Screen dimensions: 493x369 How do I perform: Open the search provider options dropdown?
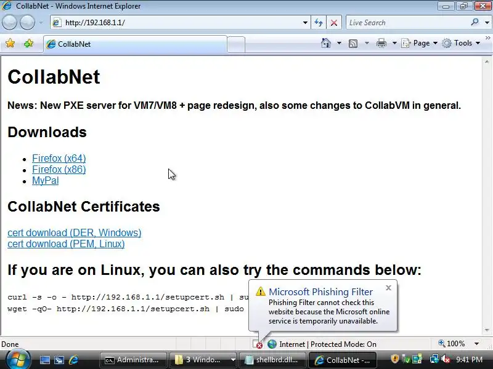coord(487,23)
